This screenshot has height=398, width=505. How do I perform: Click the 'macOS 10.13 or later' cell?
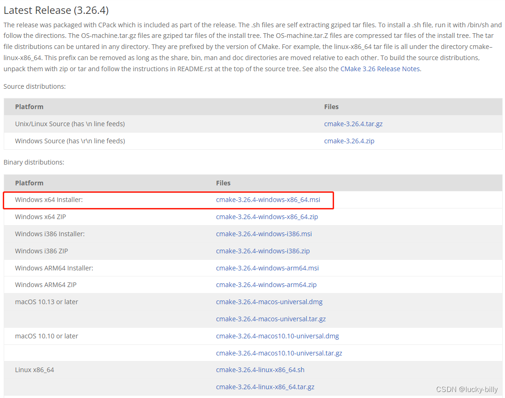pyautogui.click(x=46, y=302)
